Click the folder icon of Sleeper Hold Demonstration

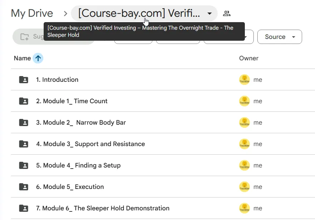coord(24,208)
